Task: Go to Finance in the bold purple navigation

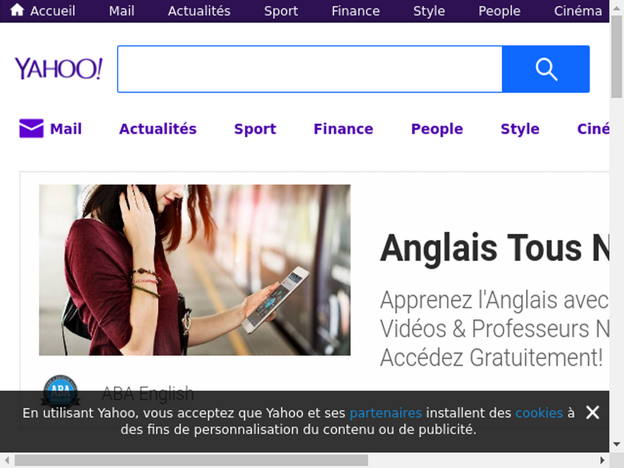Action: pyautogui.click(x=344, y=129)
